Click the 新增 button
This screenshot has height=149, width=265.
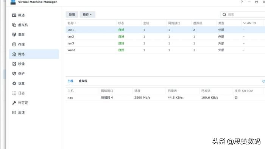coord(72,14)
